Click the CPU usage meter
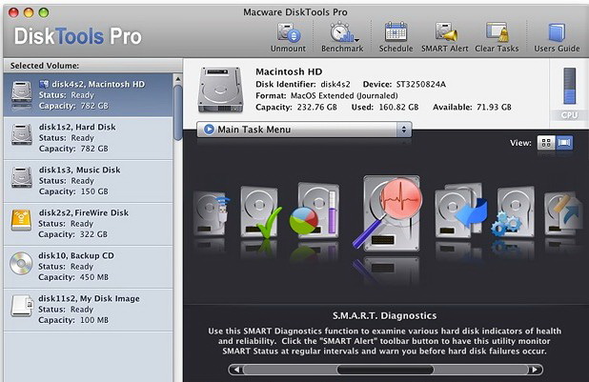Viewport: 589px width, 382px height. coord(569,92)
